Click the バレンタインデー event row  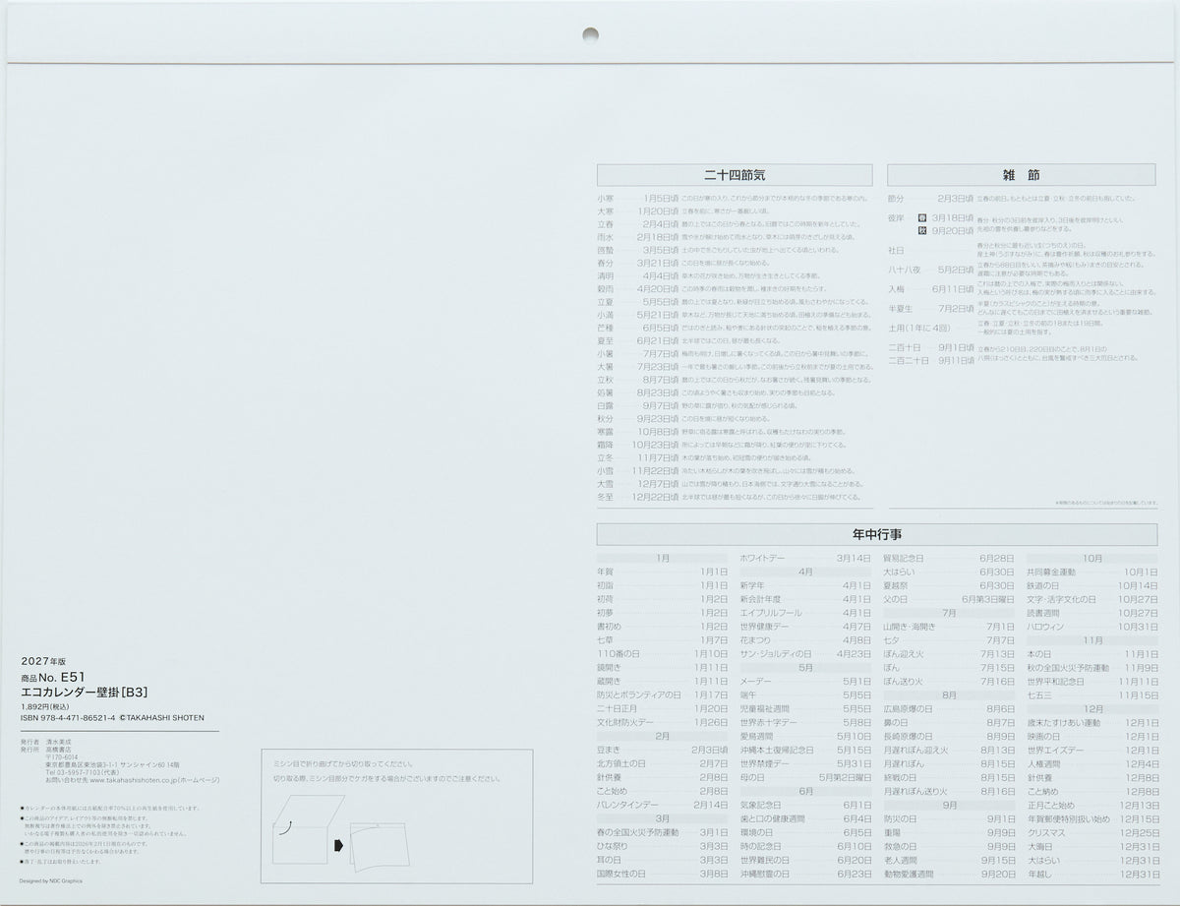coord(663,805)
